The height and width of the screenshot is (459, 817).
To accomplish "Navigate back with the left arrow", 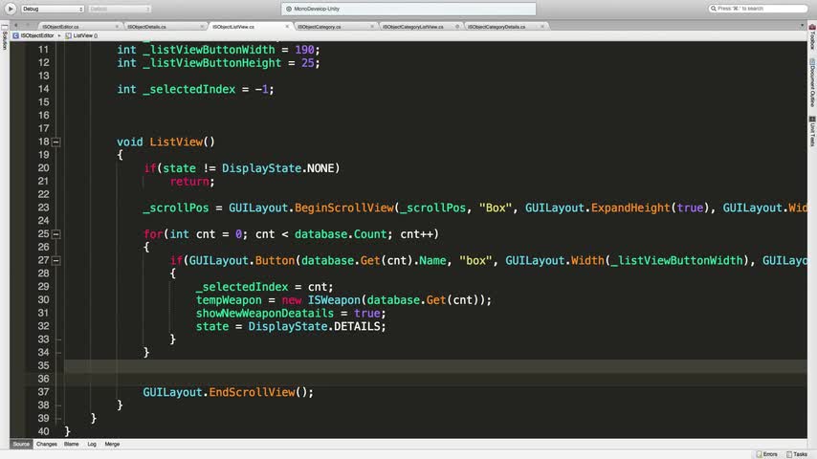I will [x=15, y=25].
